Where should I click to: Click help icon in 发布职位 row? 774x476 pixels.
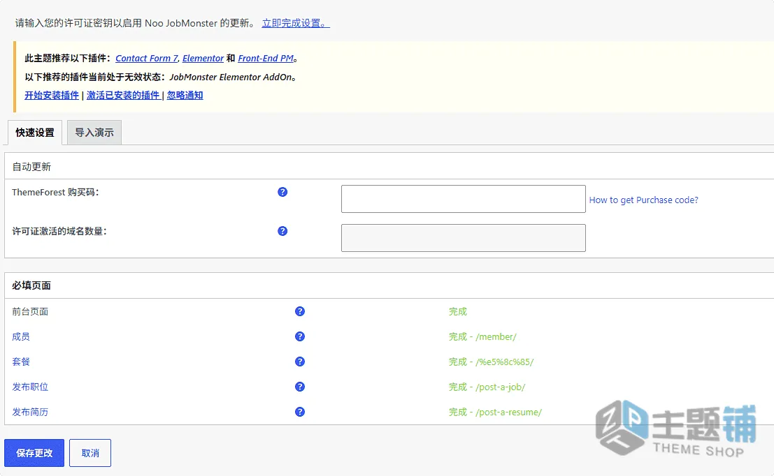coord(300,387)
